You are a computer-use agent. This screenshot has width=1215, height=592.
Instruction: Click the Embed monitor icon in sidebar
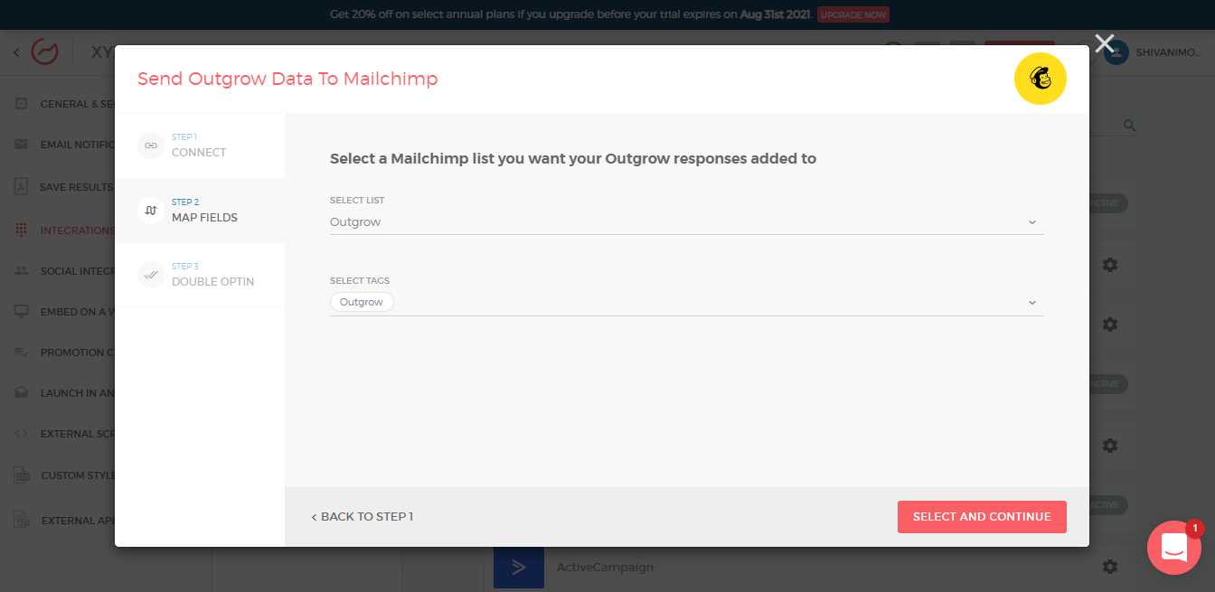[x=22, y=312]
